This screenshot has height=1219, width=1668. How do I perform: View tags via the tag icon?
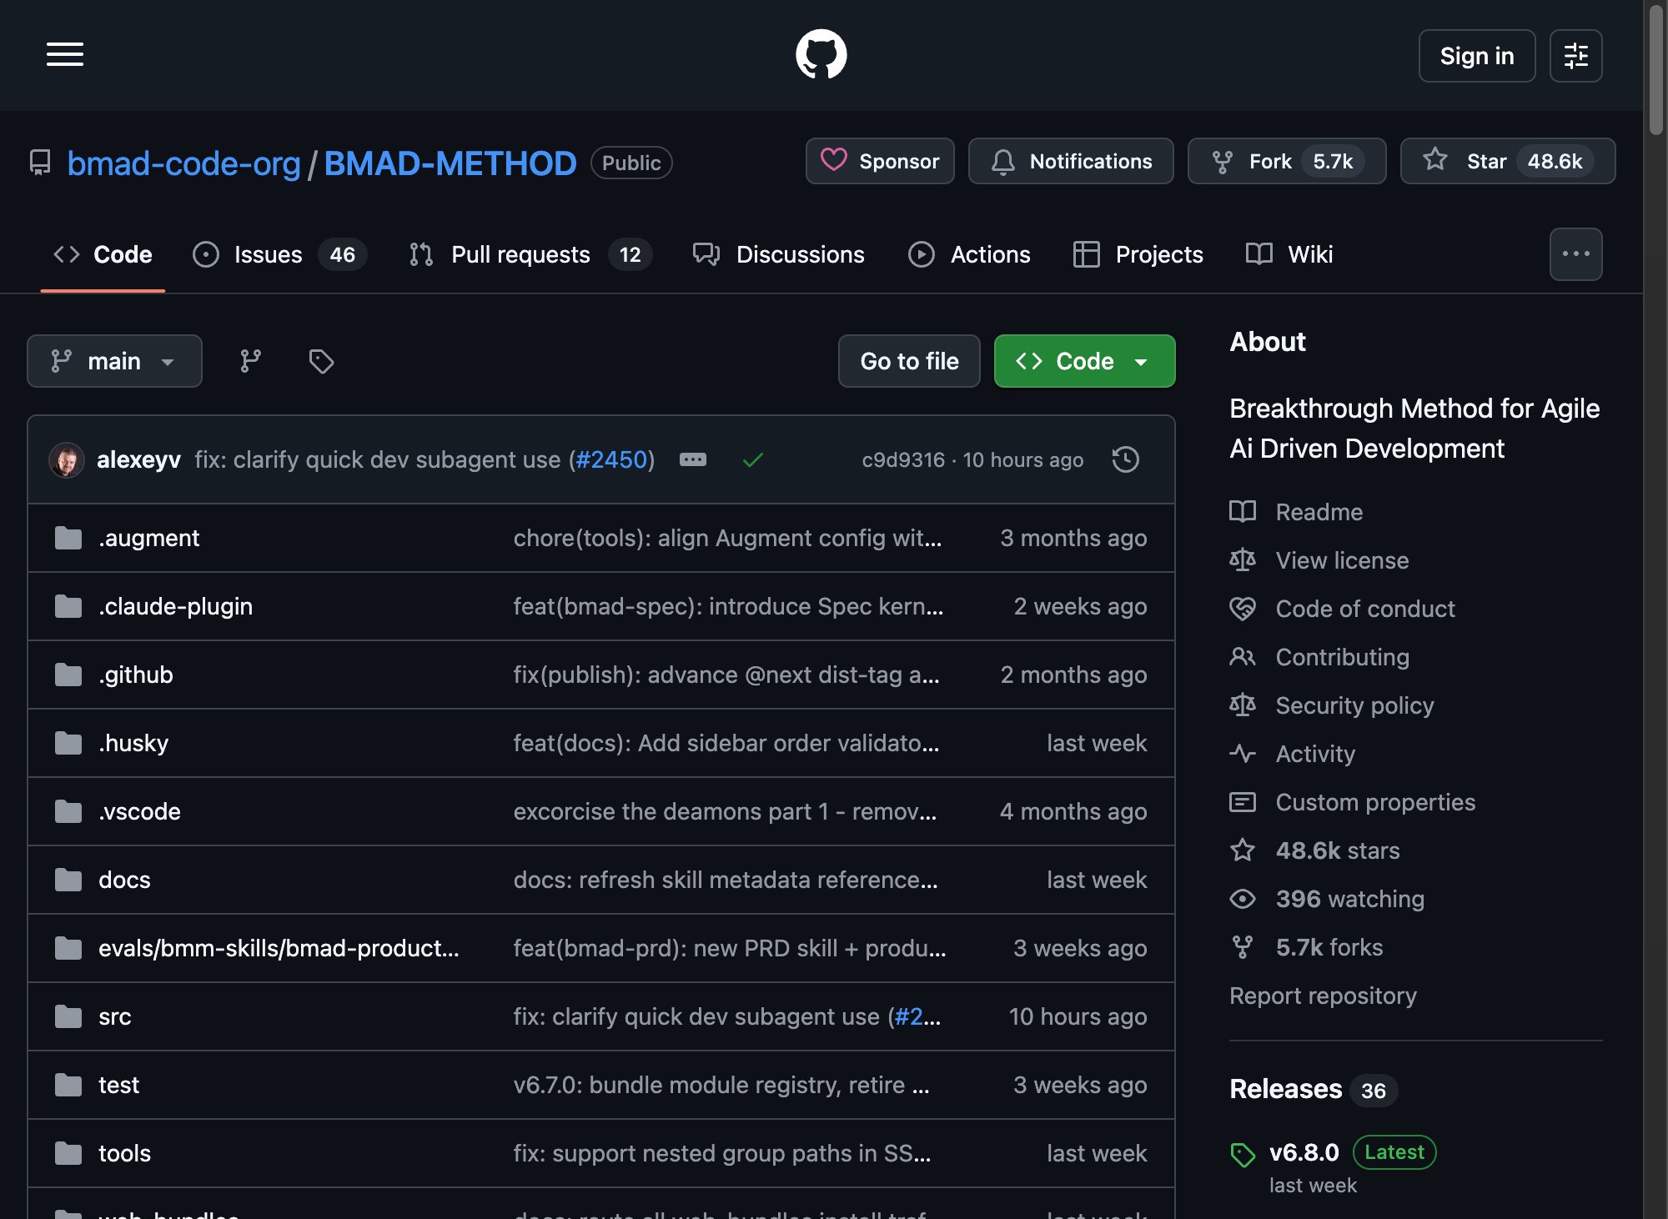pyautogui.click(x=321, y=361)
